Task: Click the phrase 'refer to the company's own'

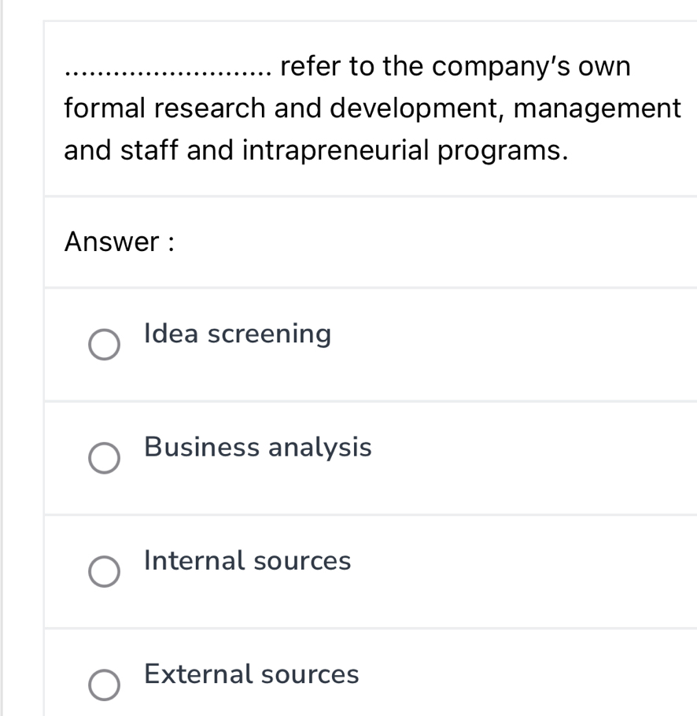Action: coord(455,68)
